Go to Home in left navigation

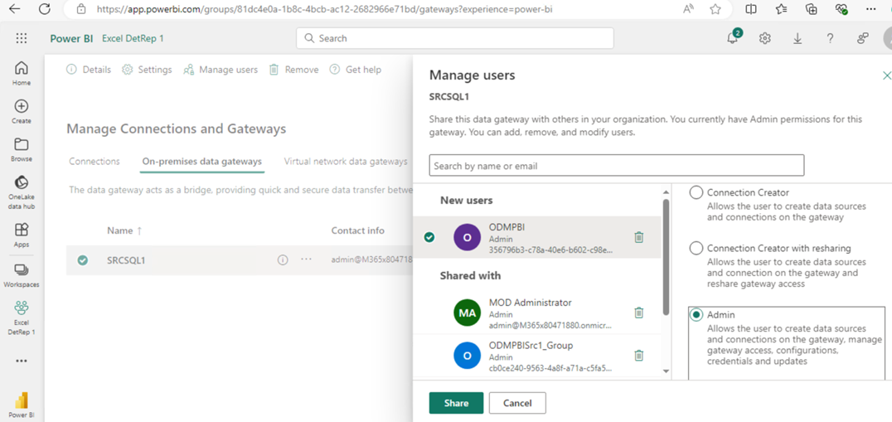coord(22,73)
